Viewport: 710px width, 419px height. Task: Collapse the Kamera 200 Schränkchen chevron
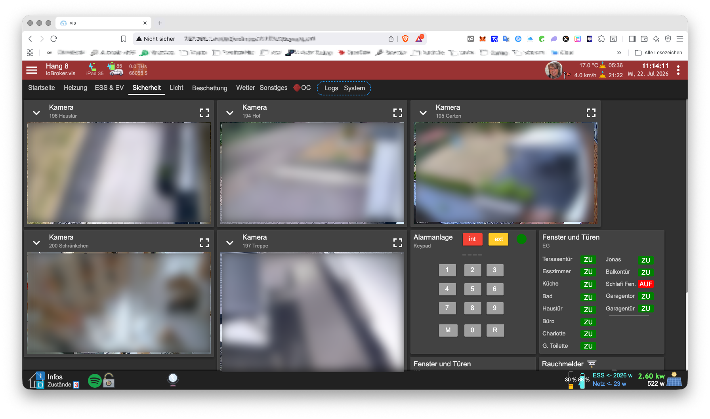coord(36,243)
